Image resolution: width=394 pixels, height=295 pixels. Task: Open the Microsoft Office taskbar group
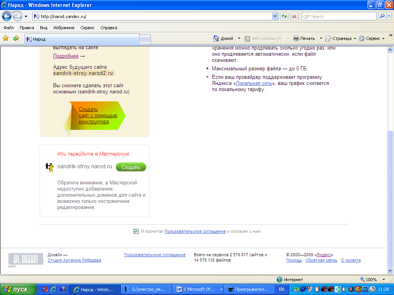click(x=199, y=290)
